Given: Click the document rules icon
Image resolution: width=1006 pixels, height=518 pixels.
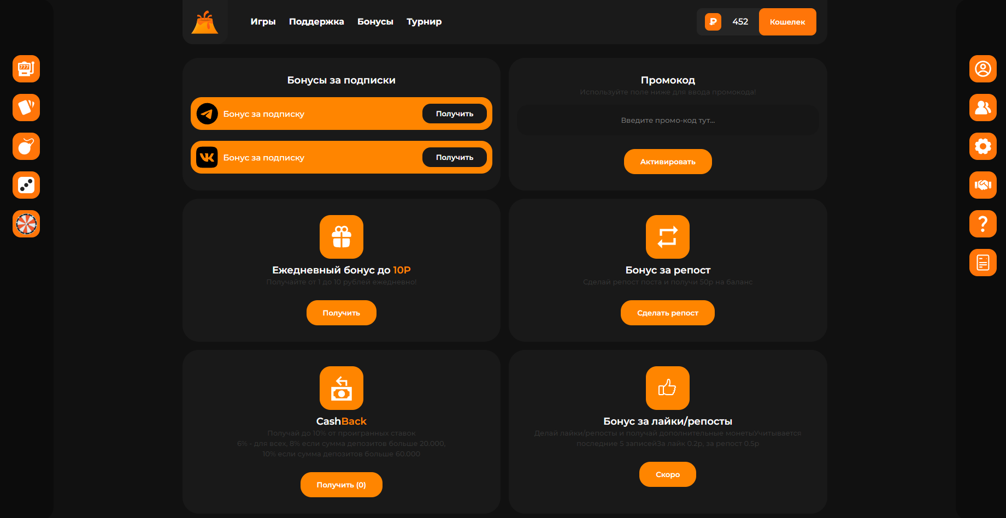Looking at the screenshot, I should (983, 263).
